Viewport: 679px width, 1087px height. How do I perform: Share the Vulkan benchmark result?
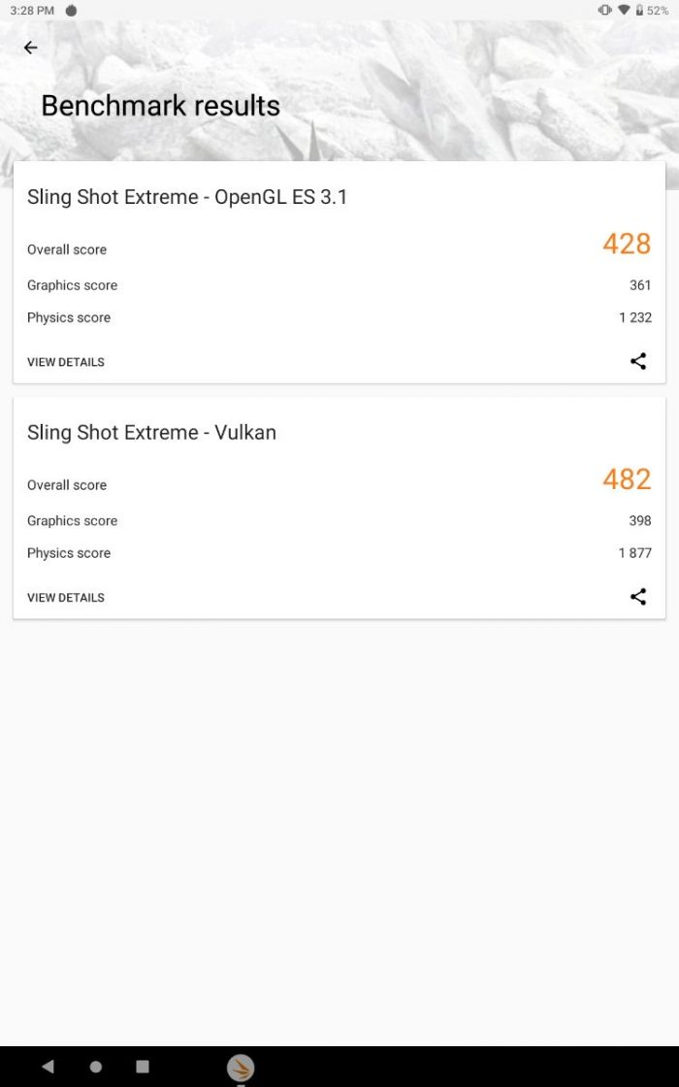638,597
